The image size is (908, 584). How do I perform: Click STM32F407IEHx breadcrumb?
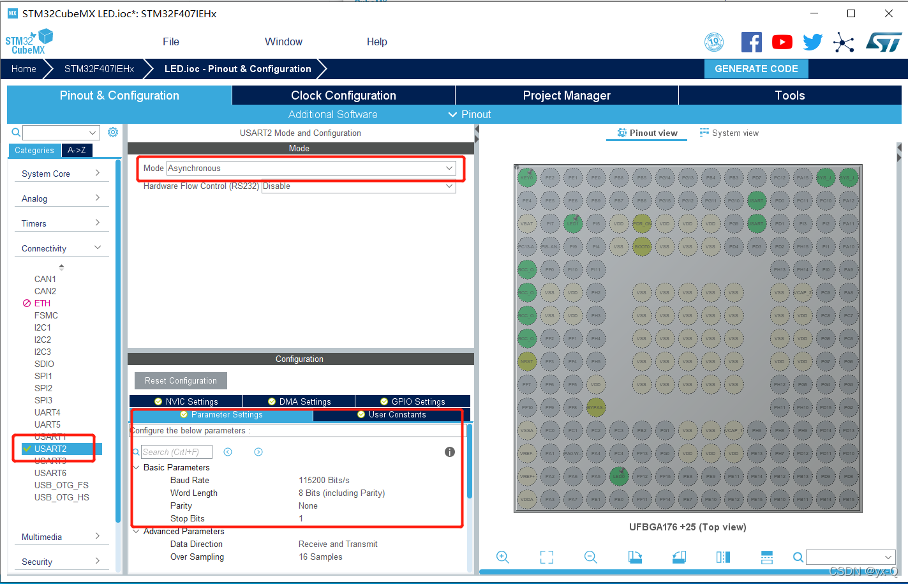tap(99, 69)
